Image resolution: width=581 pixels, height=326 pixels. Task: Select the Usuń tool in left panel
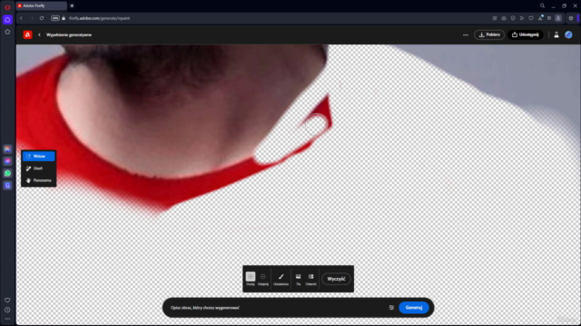(x=38, y=168)
